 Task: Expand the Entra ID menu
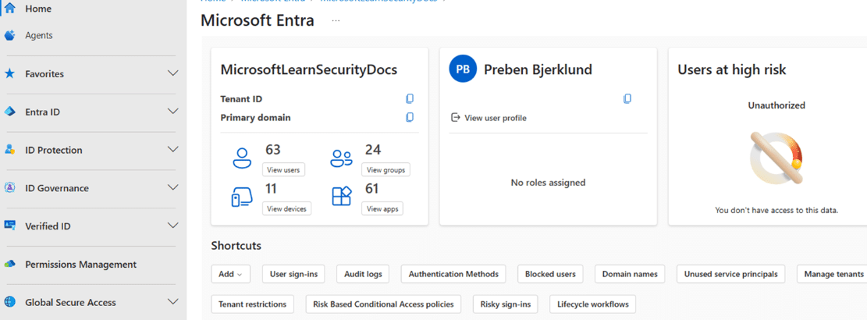pos(173,112)
